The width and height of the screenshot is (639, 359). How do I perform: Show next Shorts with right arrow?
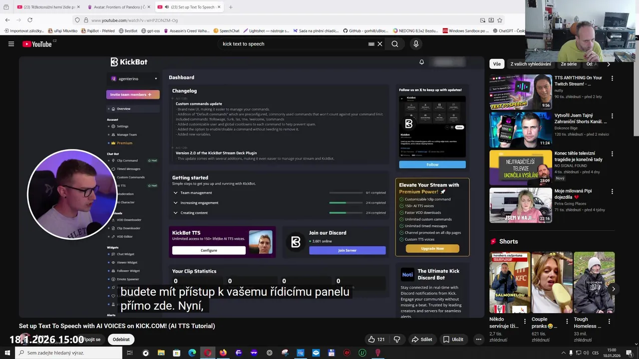click(613, 289)
